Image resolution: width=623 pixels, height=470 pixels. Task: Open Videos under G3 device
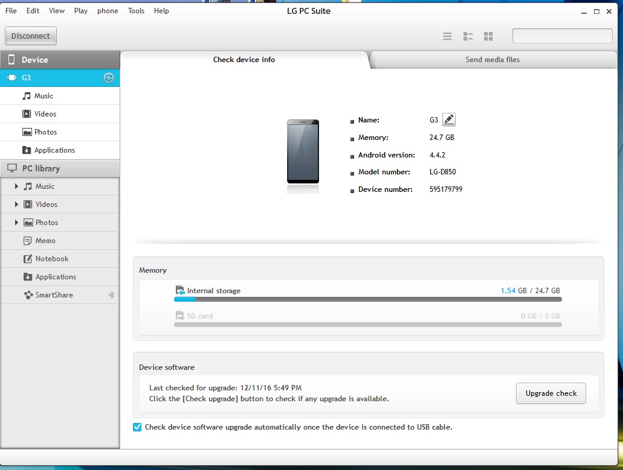[x=60, y=114]
